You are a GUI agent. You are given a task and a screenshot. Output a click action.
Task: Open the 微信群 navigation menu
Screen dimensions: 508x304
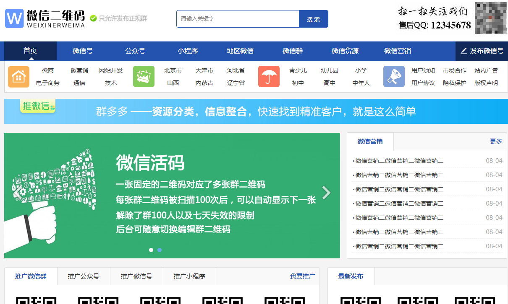293,51
